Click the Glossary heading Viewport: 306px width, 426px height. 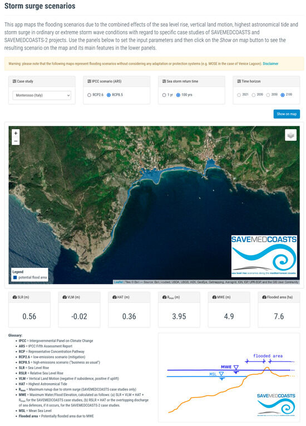[x=15, y=336]
